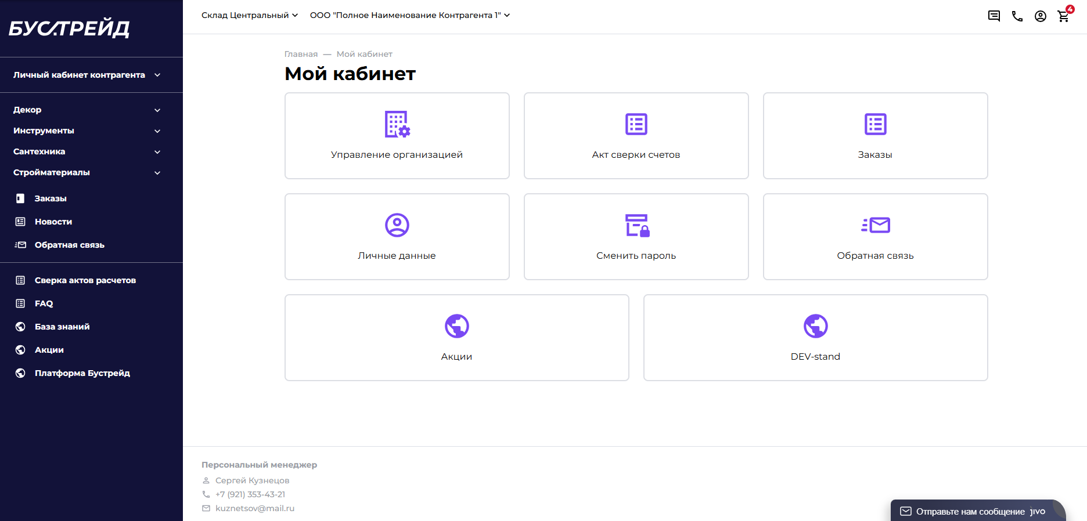Open the chat messages icon in header

pyautogui.click(x=994, y=16)
